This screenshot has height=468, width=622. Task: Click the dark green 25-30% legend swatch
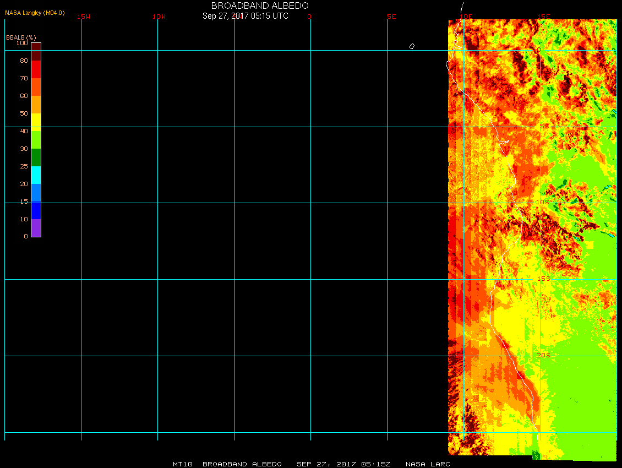pos(36,157)
